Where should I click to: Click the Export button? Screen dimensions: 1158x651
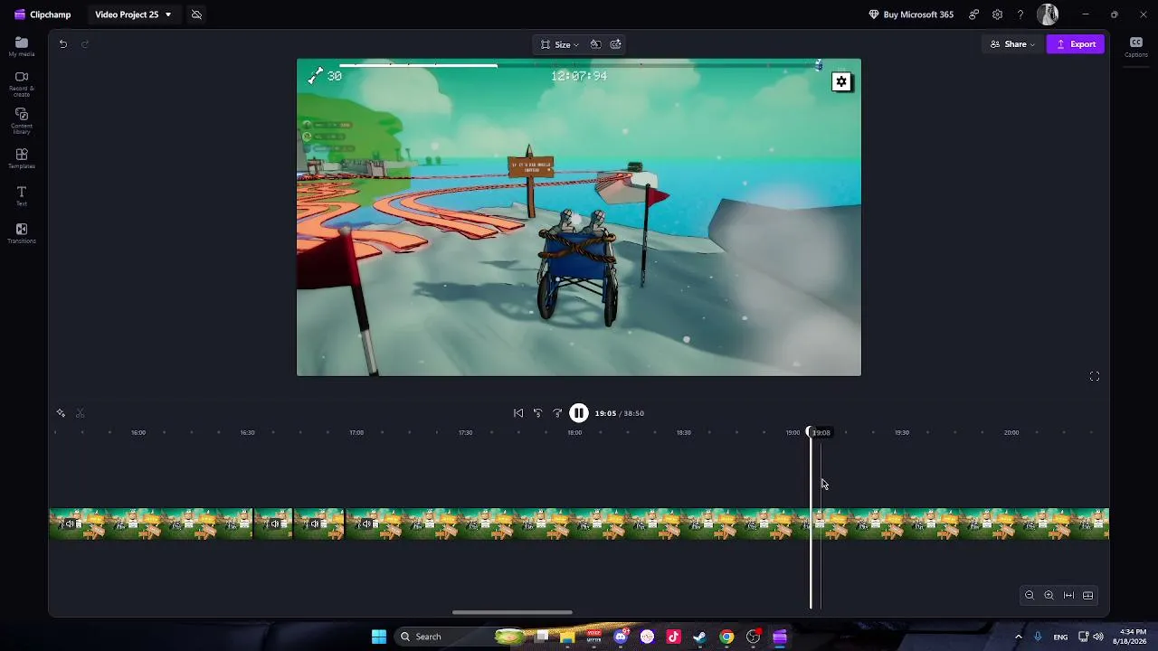(x=1076, y=44)
